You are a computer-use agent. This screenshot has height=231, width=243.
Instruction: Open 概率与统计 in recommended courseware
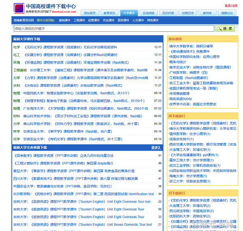tap(179, 62)
